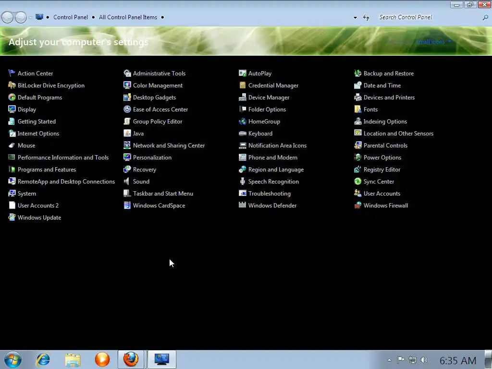Viewport: 492px width, 369px height.
Task: Click the Forward navigation button
Action: (x=21, y=17)
